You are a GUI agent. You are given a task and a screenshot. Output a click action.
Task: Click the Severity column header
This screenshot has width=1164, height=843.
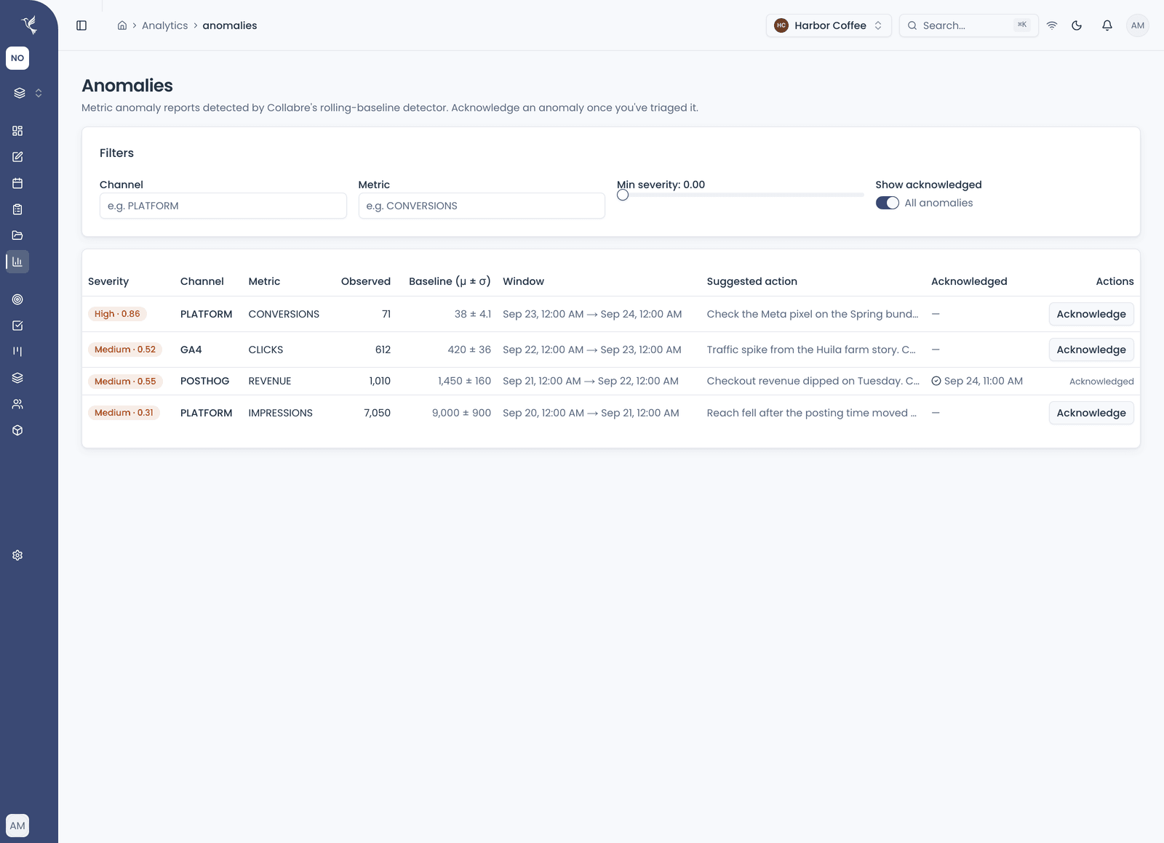click(x=108, y=281)
